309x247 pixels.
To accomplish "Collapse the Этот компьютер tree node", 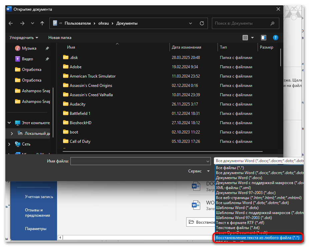I will (9, 123).
